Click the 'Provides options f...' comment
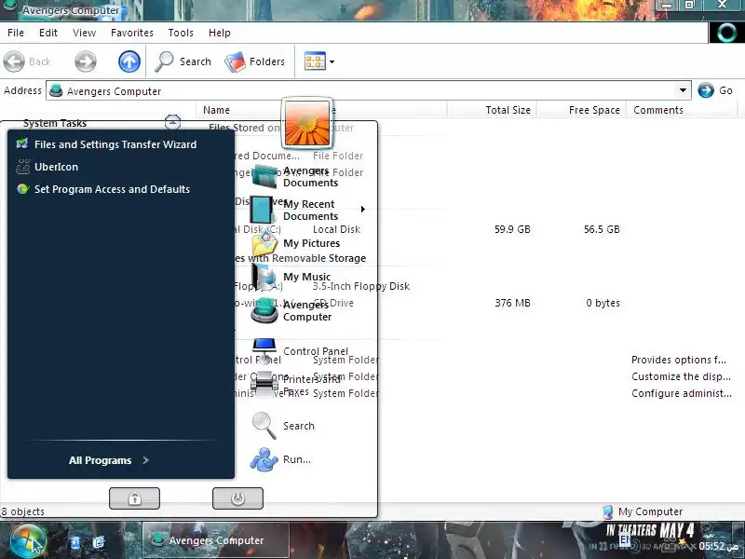745x559 pixels. pyautogui.click(x=679, y=360)
